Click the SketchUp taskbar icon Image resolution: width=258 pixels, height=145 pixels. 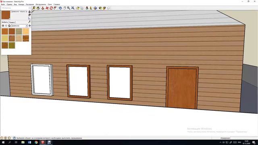pos(43,142)
